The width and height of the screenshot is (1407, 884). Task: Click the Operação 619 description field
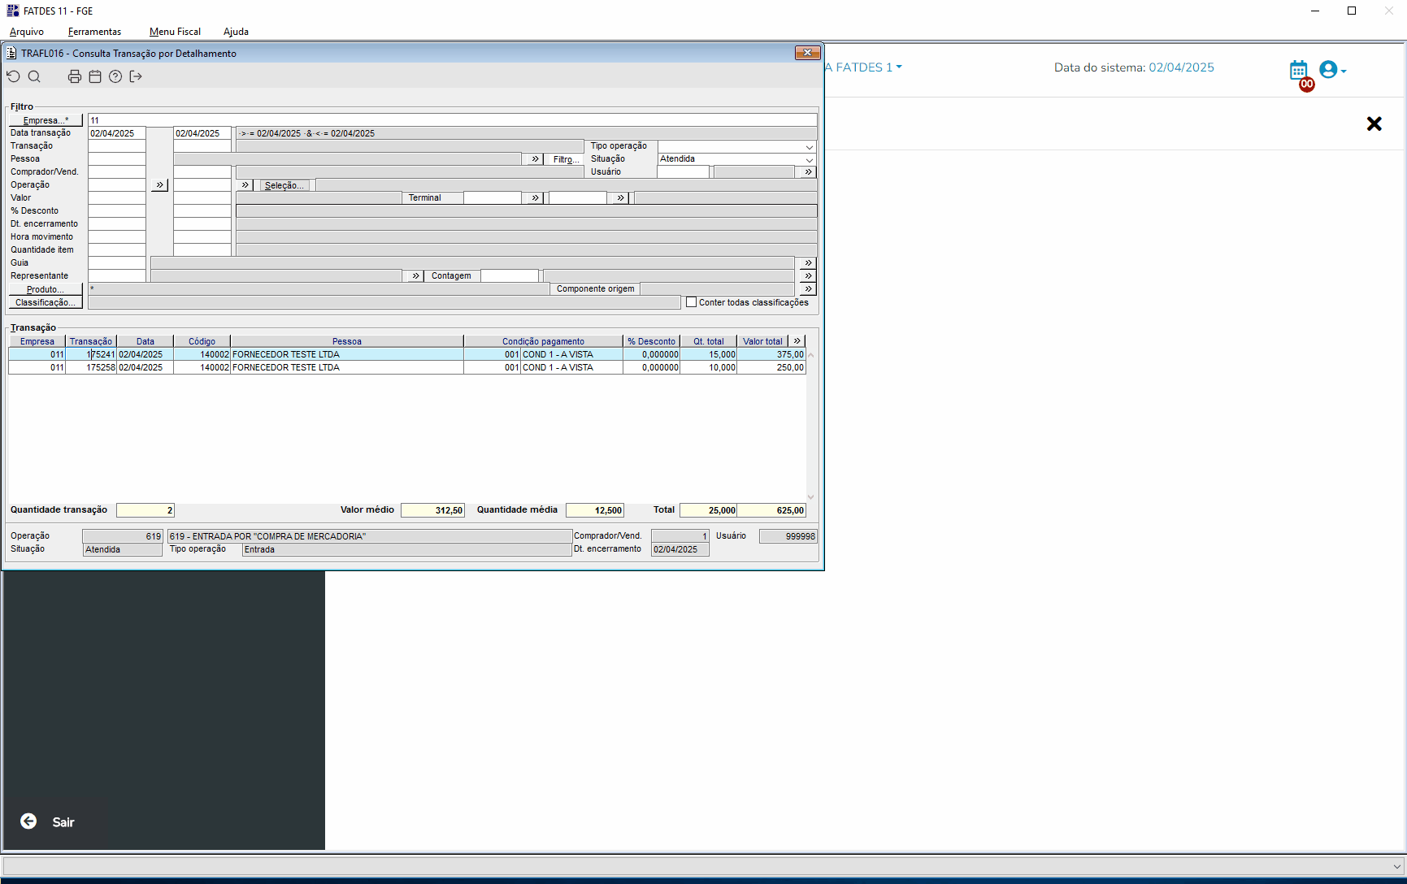370,536
